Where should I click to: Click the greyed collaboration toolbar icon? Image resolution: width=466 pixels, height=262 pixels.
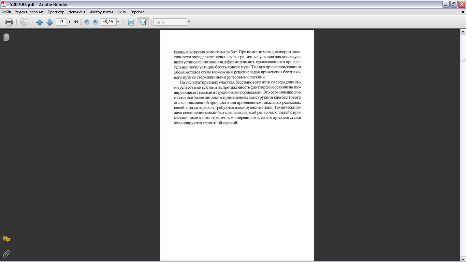(24, 22)
